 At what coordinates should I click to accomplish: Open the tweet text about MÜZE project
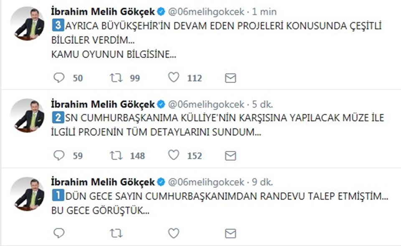pos(218,125)
